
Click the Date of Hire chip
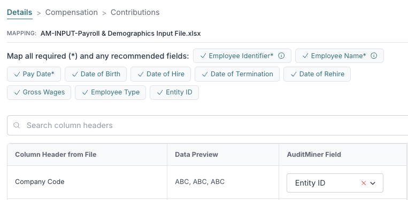(x=160, y=74)
